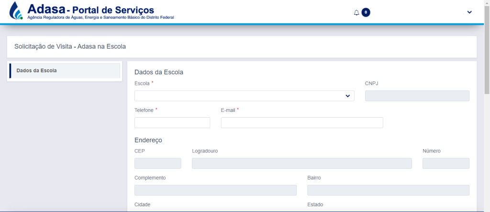Click the Número field
This screenshot has height=212, width=490.
446,163
